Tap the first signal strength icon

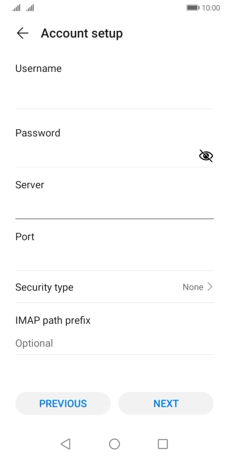[16, 8]
